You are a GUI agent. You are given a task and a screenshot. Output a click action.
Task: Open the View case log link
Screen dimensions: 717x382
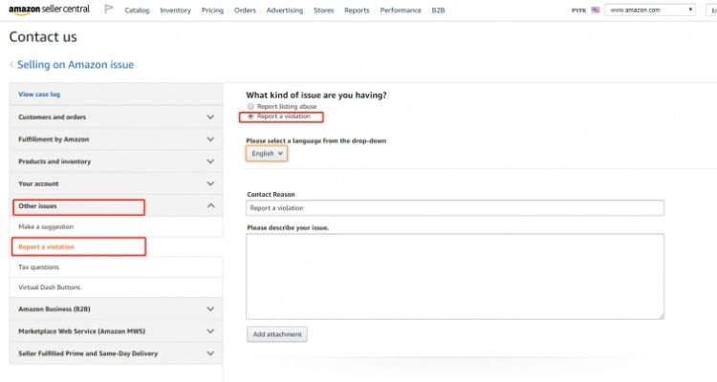point(39,95)
